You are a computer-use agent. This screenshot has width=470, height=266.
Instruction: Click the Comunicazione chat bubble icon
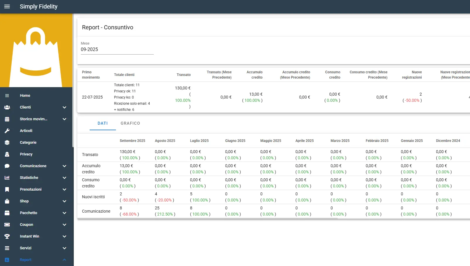7,166
